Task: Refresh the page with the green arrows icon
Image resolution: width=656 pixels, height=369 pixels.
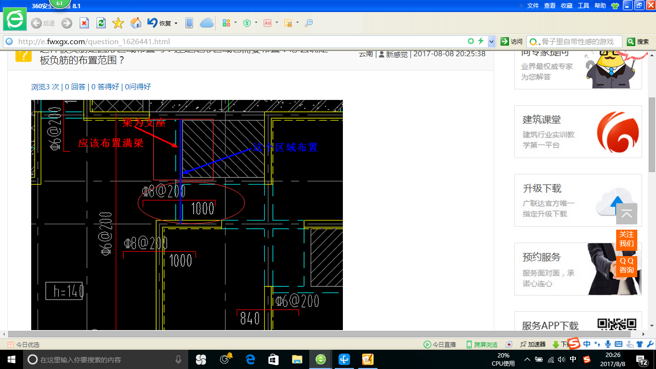Action: (101, 23)
